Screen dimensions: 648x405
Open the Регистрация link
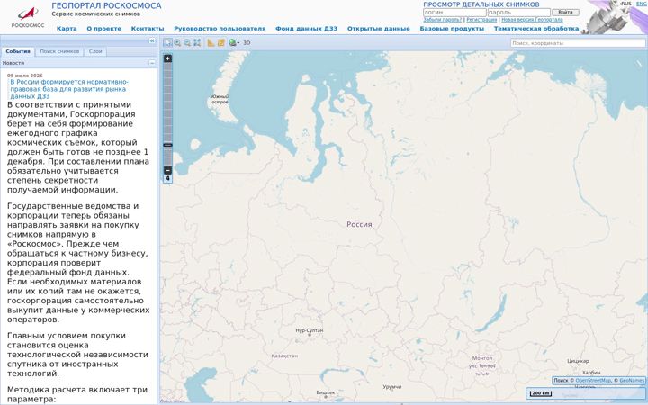click(x=481, y=20)
